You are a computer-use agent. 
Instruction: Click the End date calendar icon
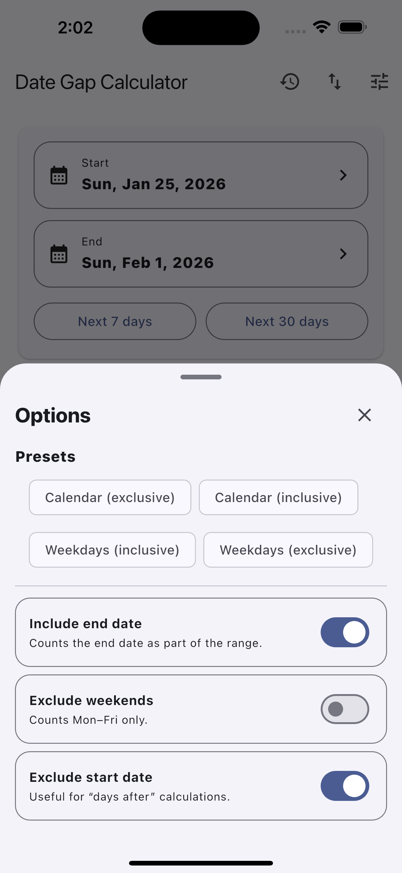tap(59, 254)
